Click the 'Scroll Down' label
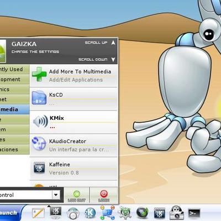 coord(93,60)
